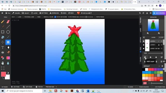
Task: Select the Brush tool
Action: [x=3, y=27]
